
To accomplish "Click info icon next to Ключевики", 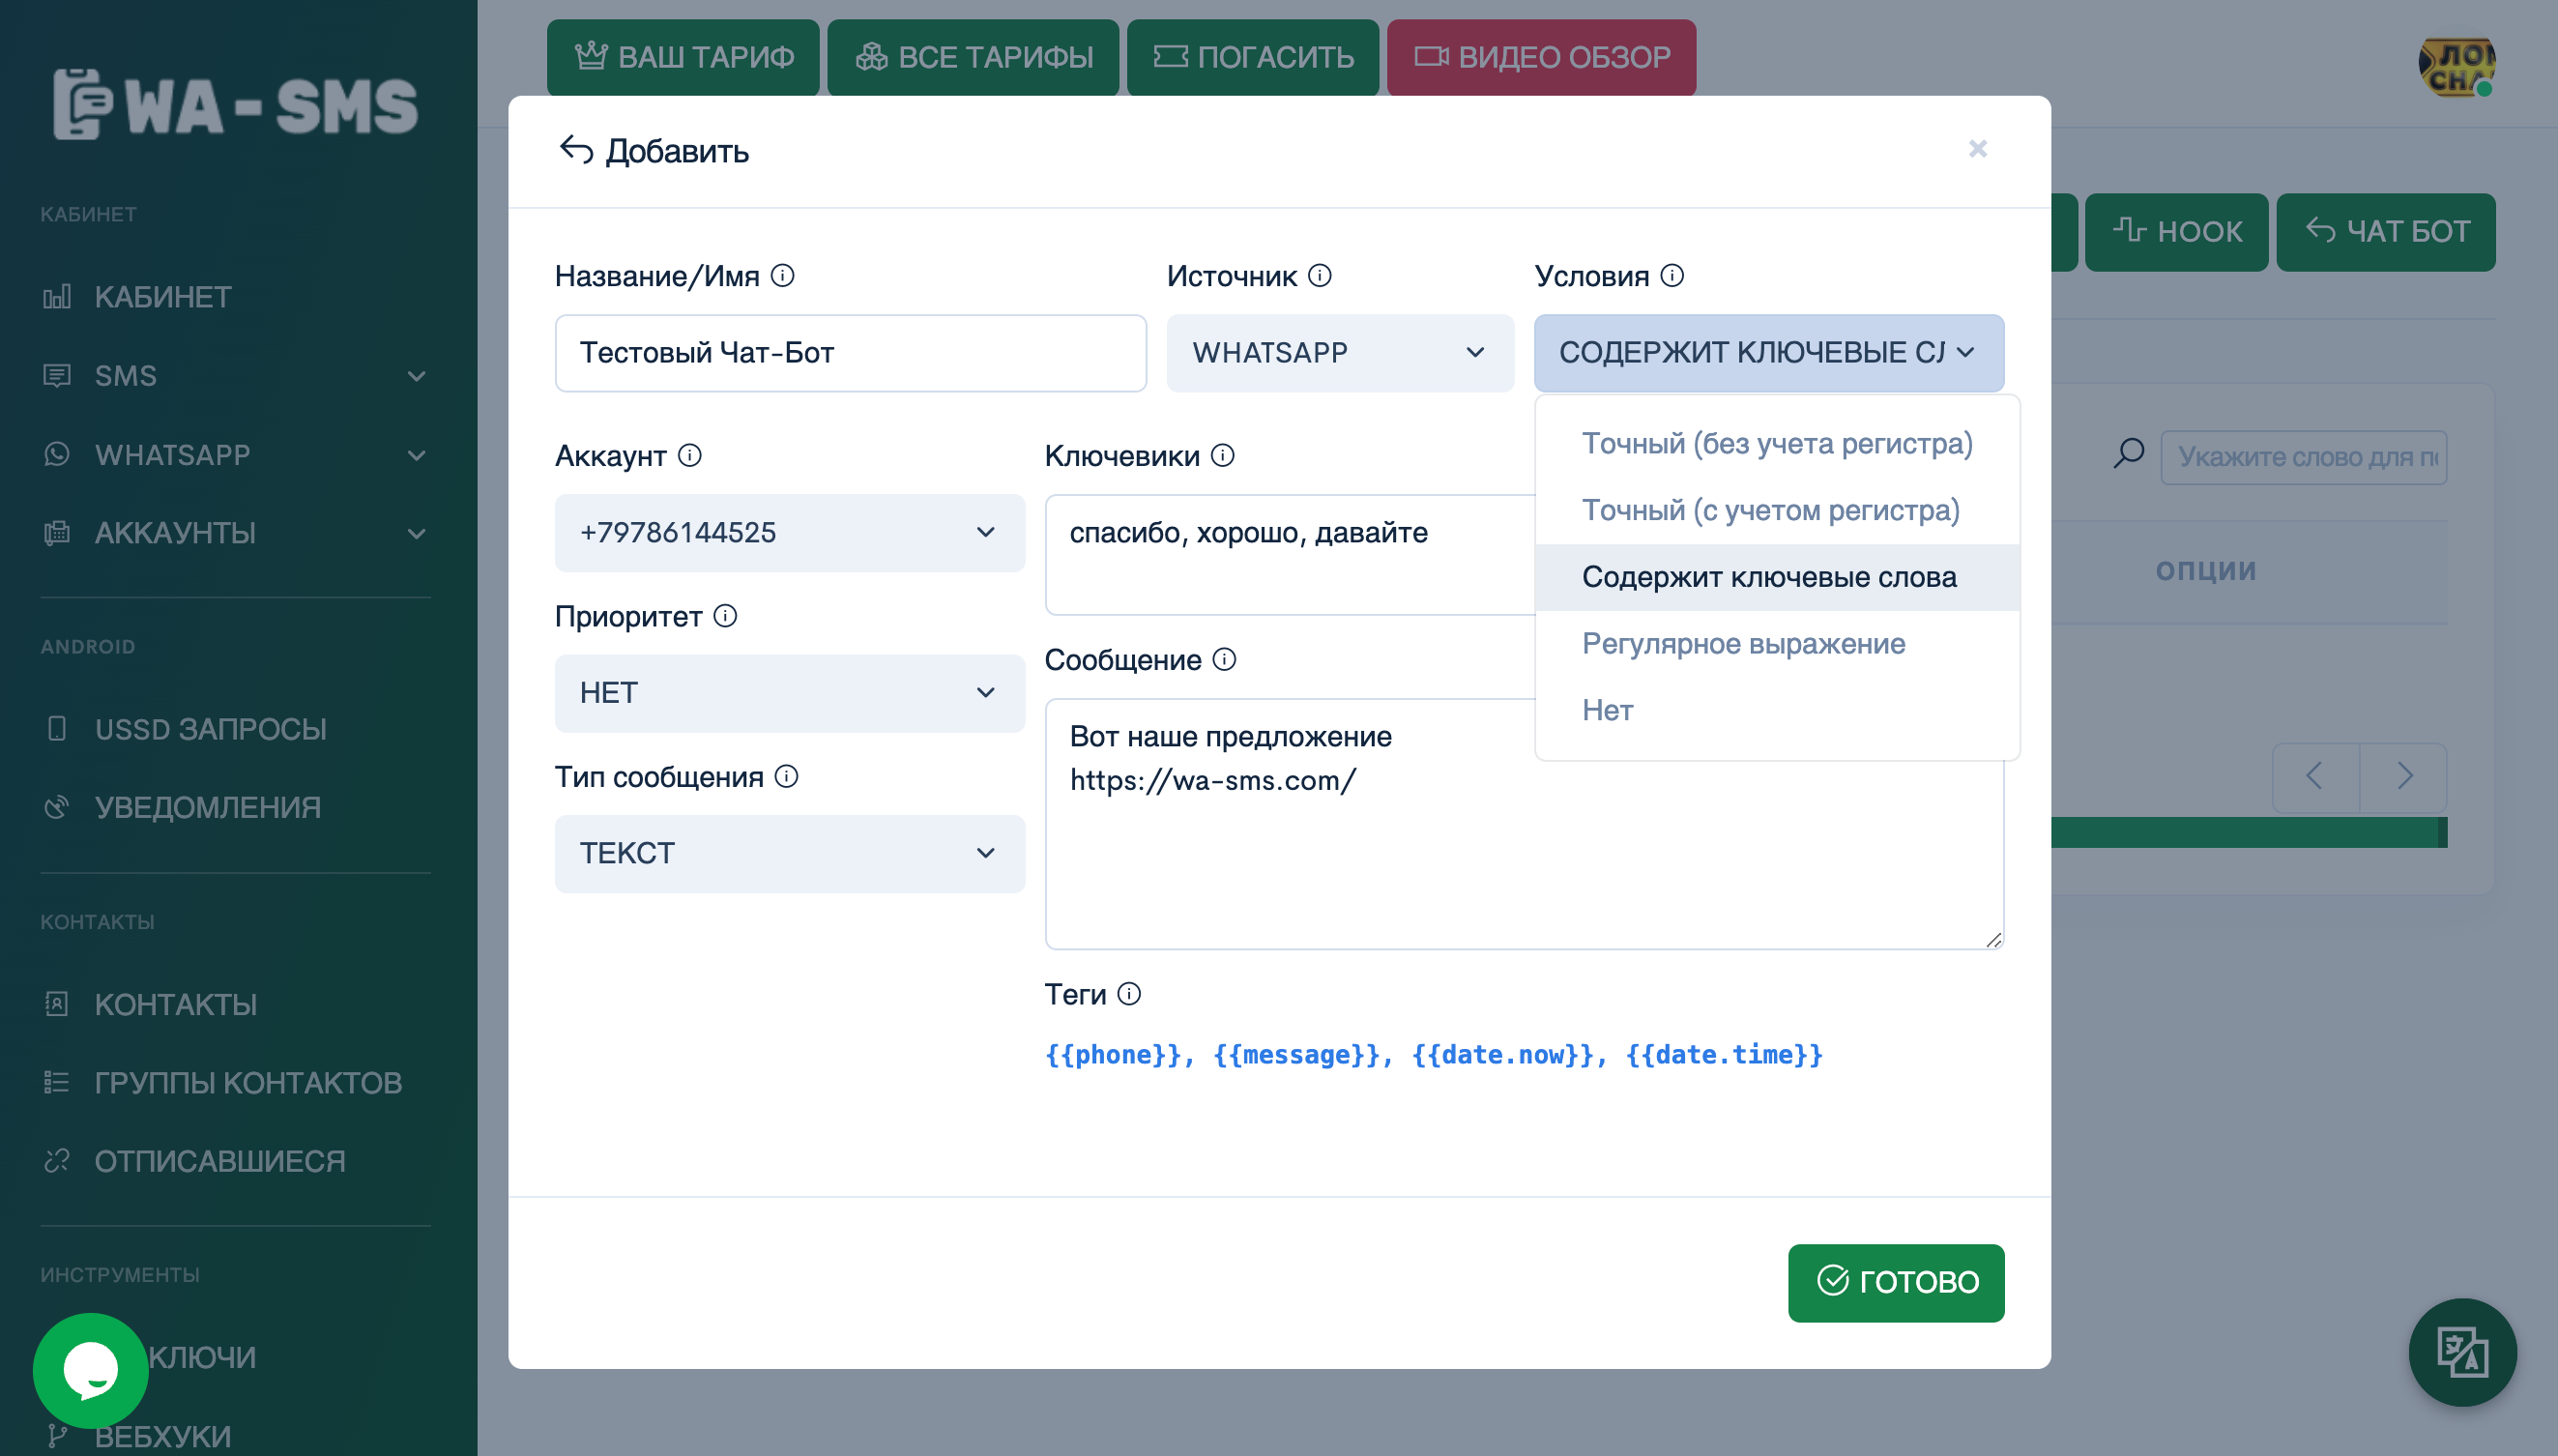I will [x=1222, y=455].
